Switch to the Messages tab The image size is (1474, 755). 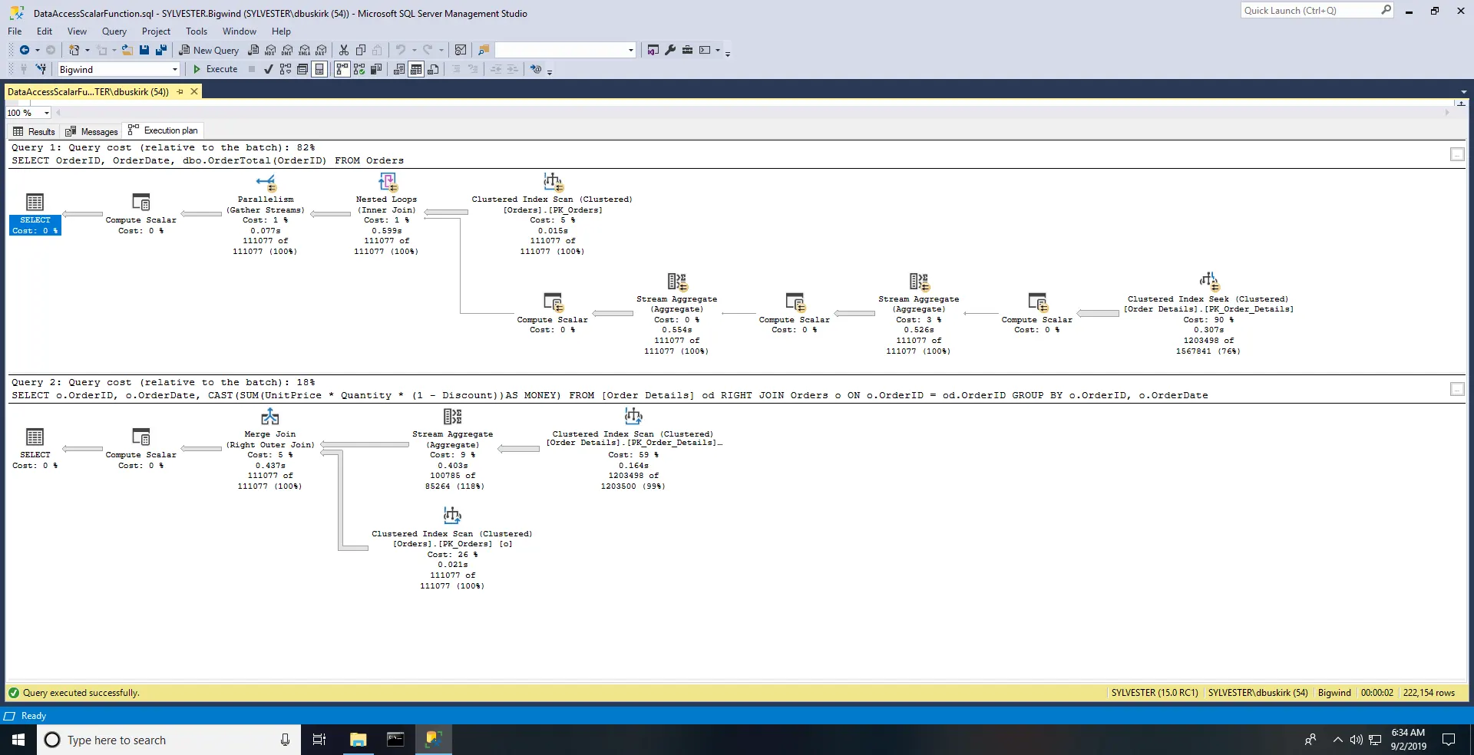pyautogui.click(x=92, y=131)
